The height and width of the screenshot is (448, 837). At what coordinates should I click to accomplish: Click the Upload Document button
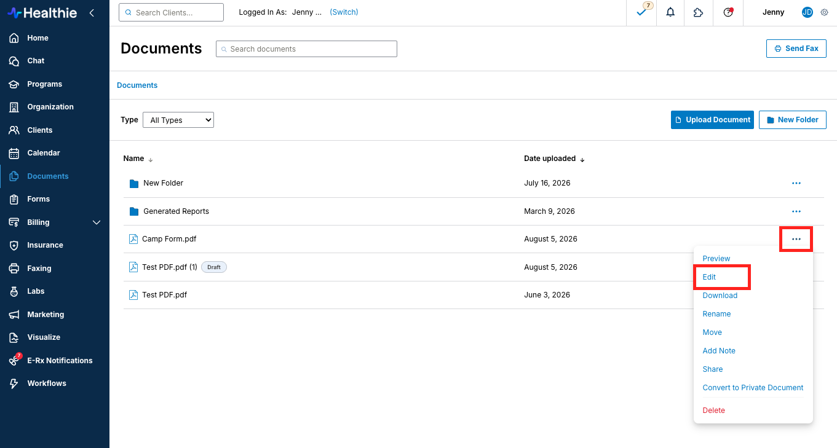(x=712, y=120)
